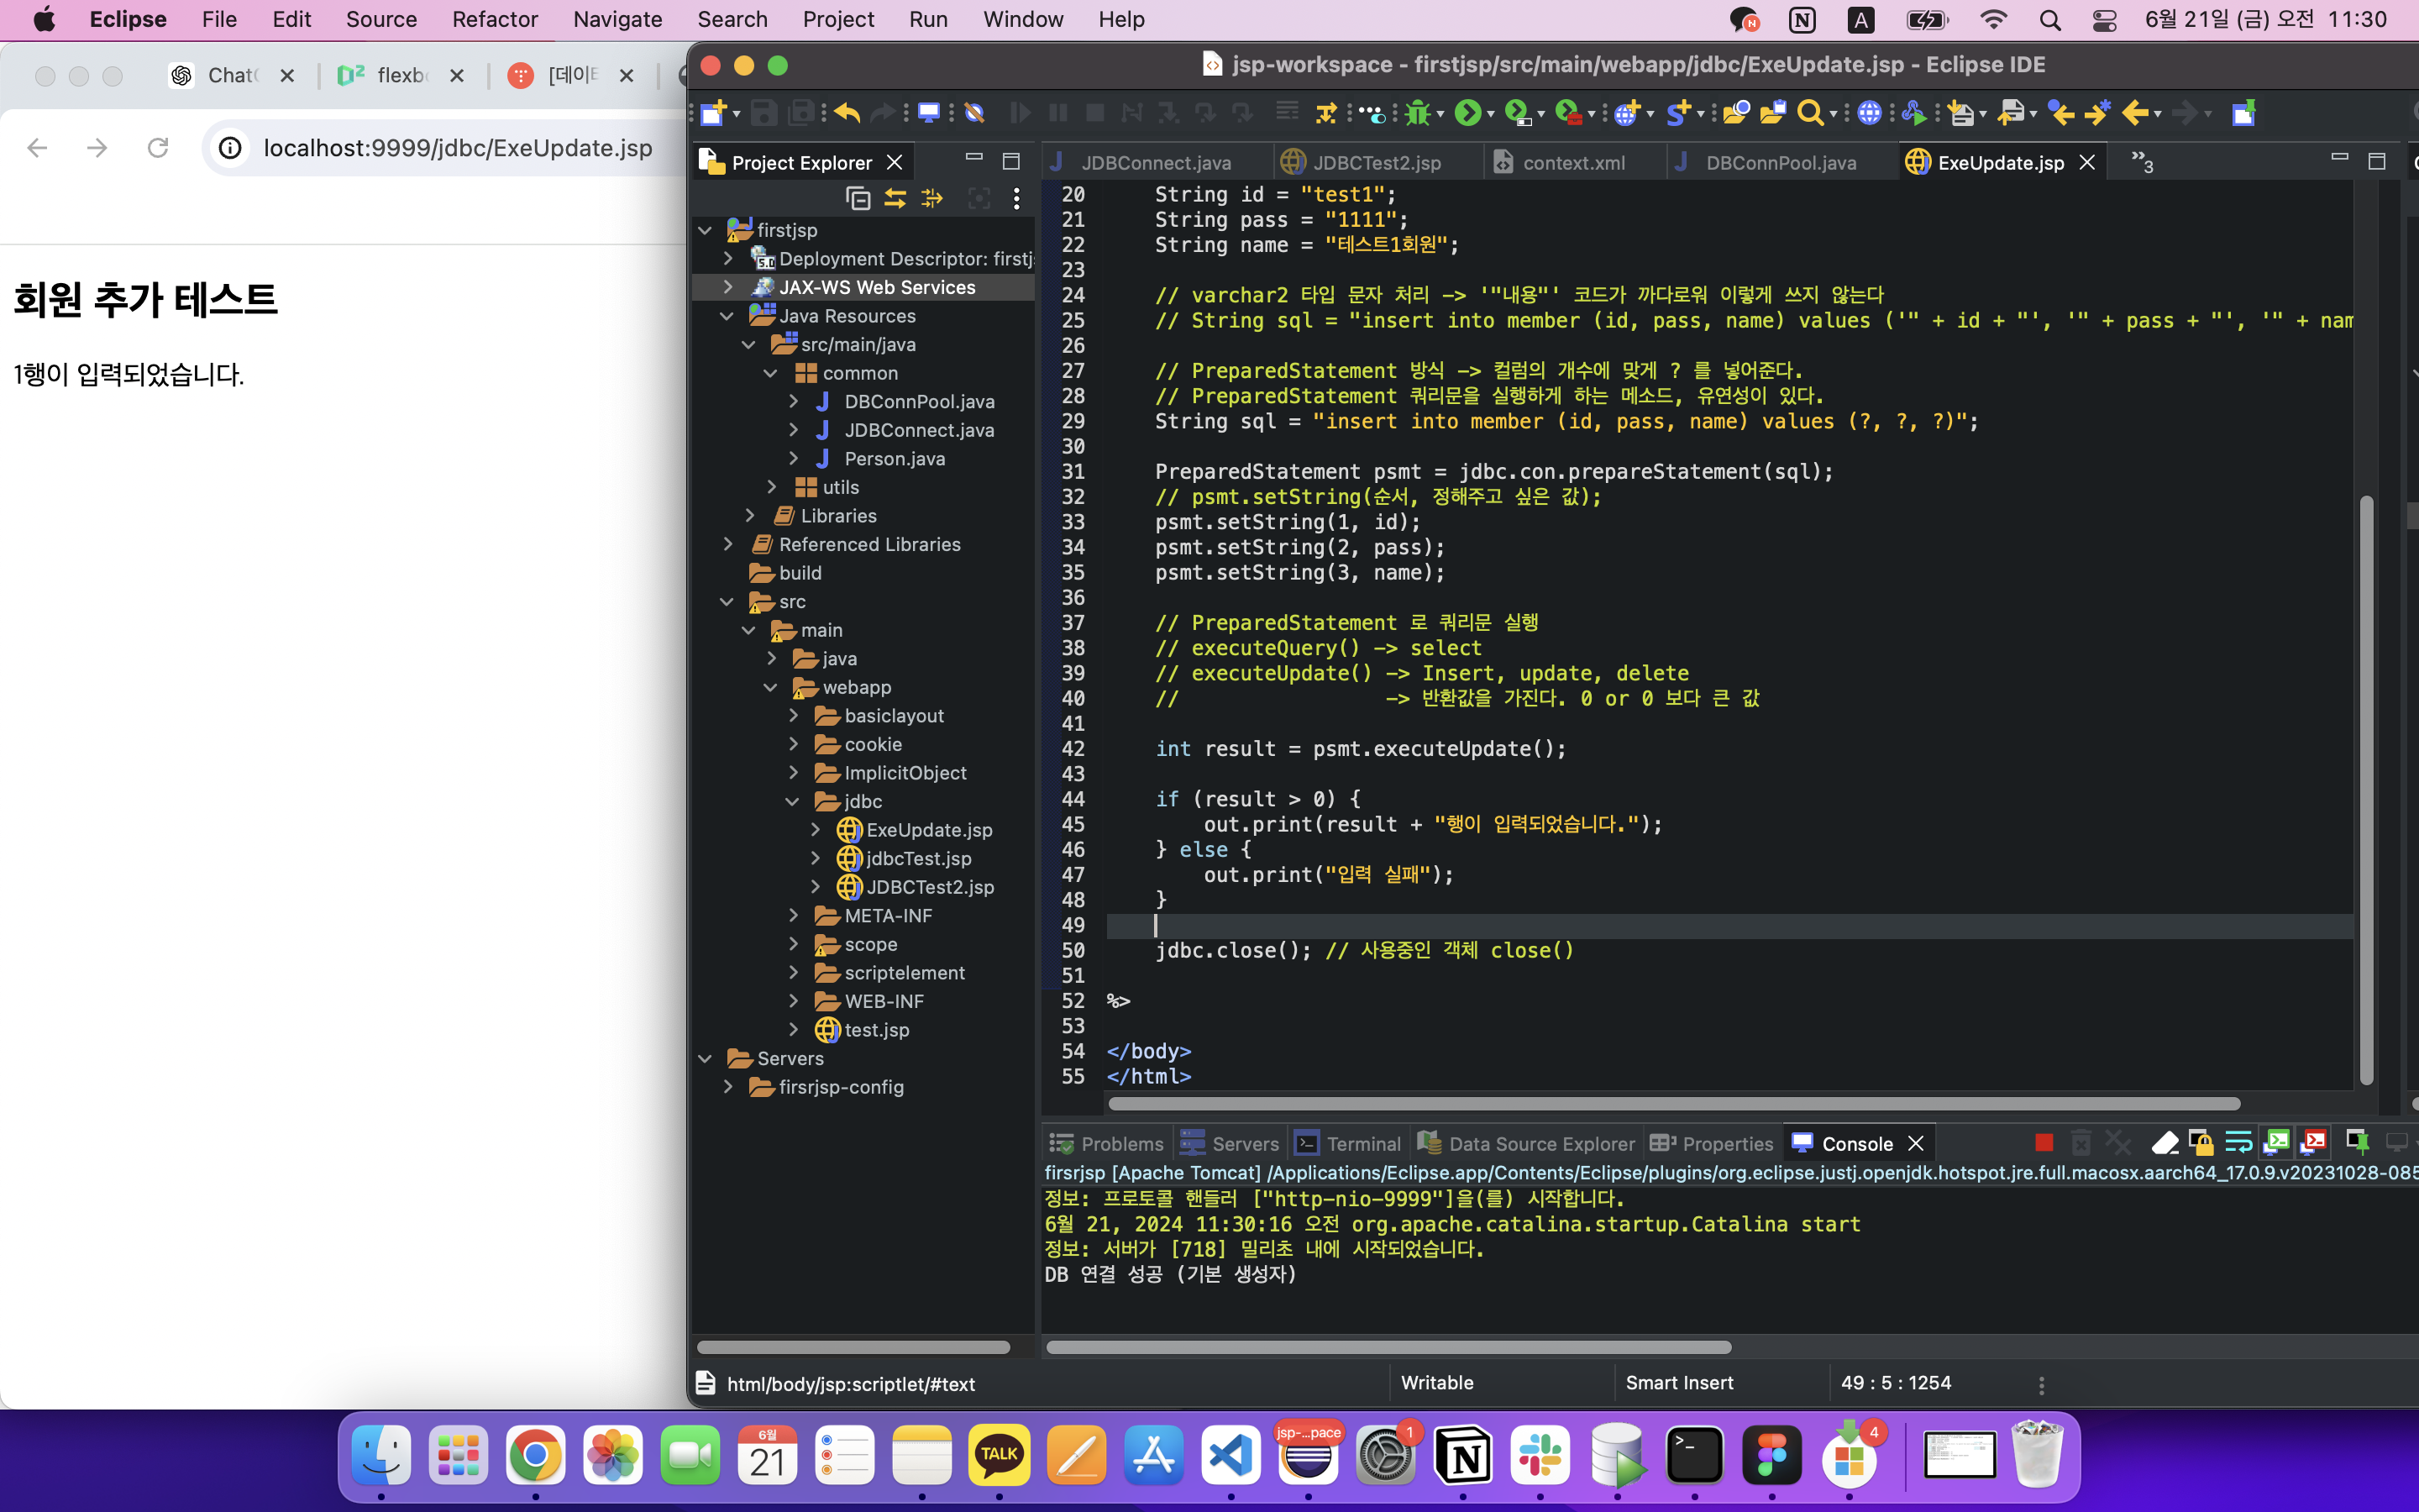The image size is (2419, 1512).
Task: Click the green Run button in toolbar
Action: tap(1467, 113)
